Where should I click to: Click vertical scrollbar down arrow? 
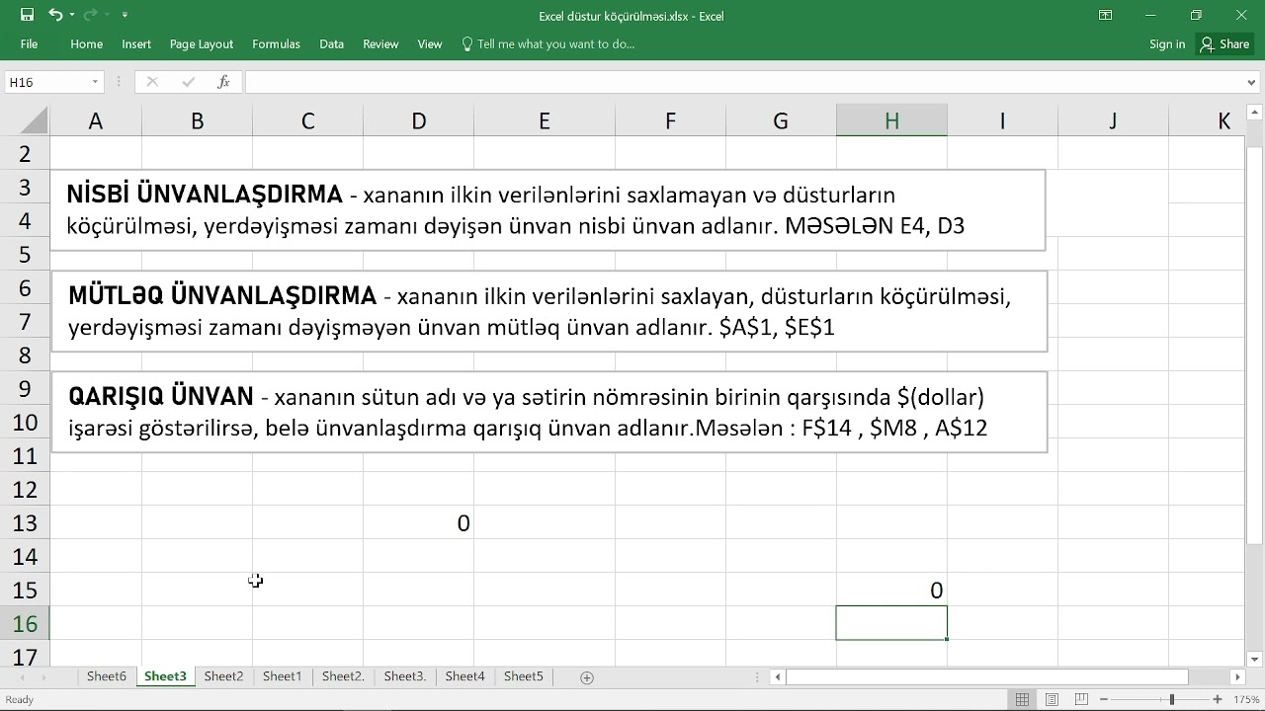[x=1255, y=659]
